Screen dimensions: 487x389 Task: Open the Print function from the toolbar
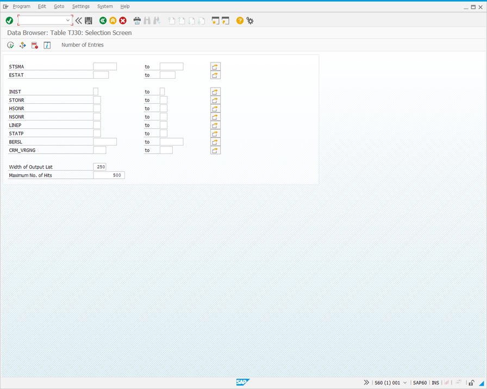(x=137, y=20)
